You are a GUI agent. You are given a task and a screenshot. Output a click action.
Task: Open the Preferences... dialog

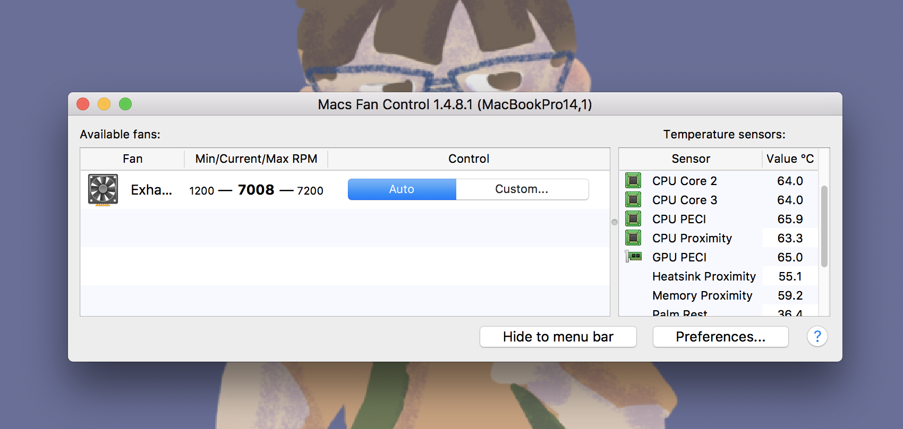click(x=721, y=337)
